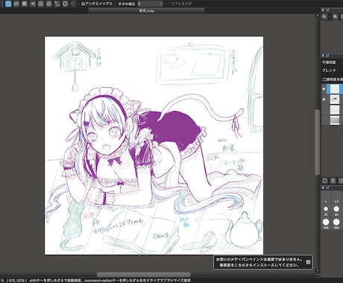Image resolution: width=343 pixels, height=283 pixels.
Task: Select brush size preset 200
Action: [326, 223]
